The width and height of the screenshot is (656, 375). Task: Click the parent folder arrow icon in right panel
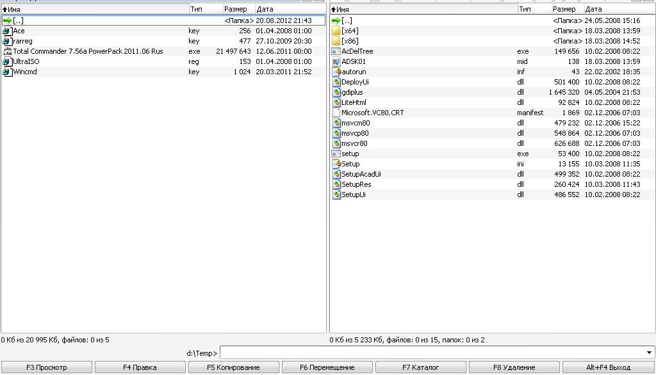point(336,20)
